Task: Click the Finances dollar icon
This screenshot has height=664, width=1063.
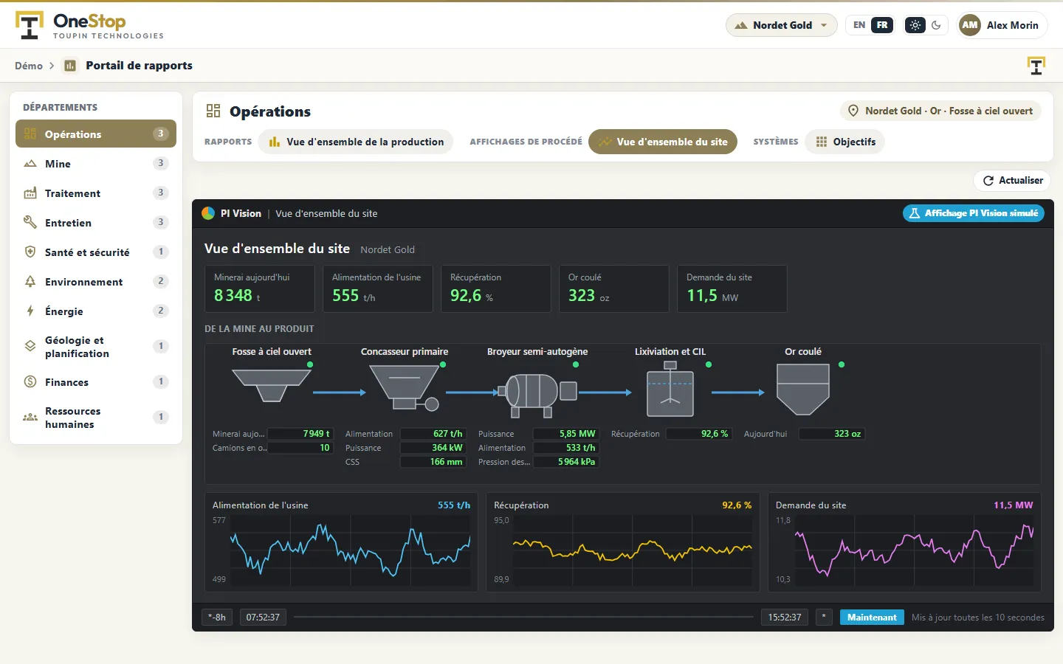Action: coord(30,381)
